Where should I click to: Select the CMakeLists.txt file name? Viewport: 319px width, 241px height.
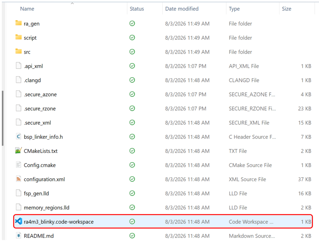coord(41,151)
